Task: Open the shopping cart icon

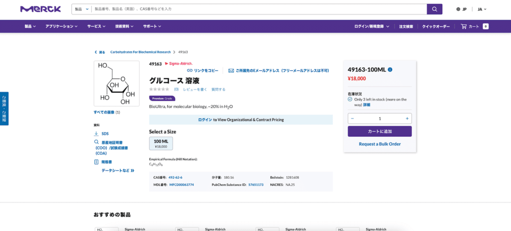Action: pyautogui.click(x=464, y=26)
